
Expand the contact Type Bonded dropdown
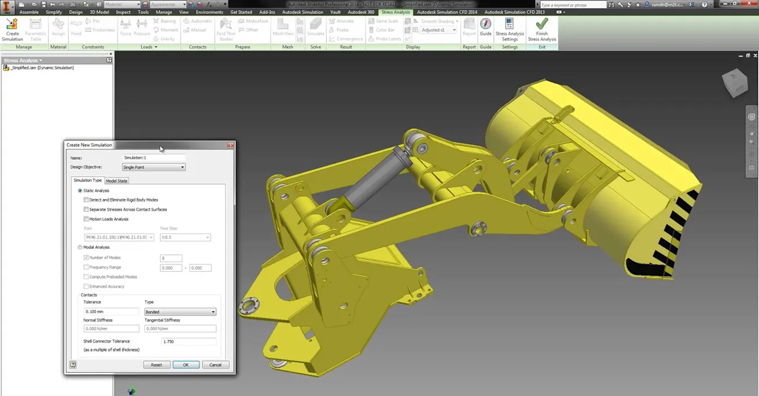pyautogui.click(x=180, y=312)
